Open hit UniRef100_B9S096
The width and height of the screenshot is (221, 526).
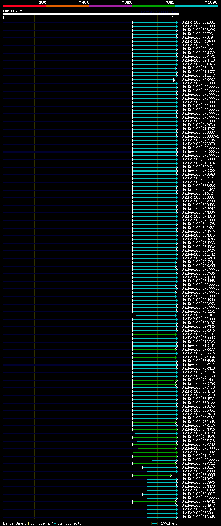[199, 30]
